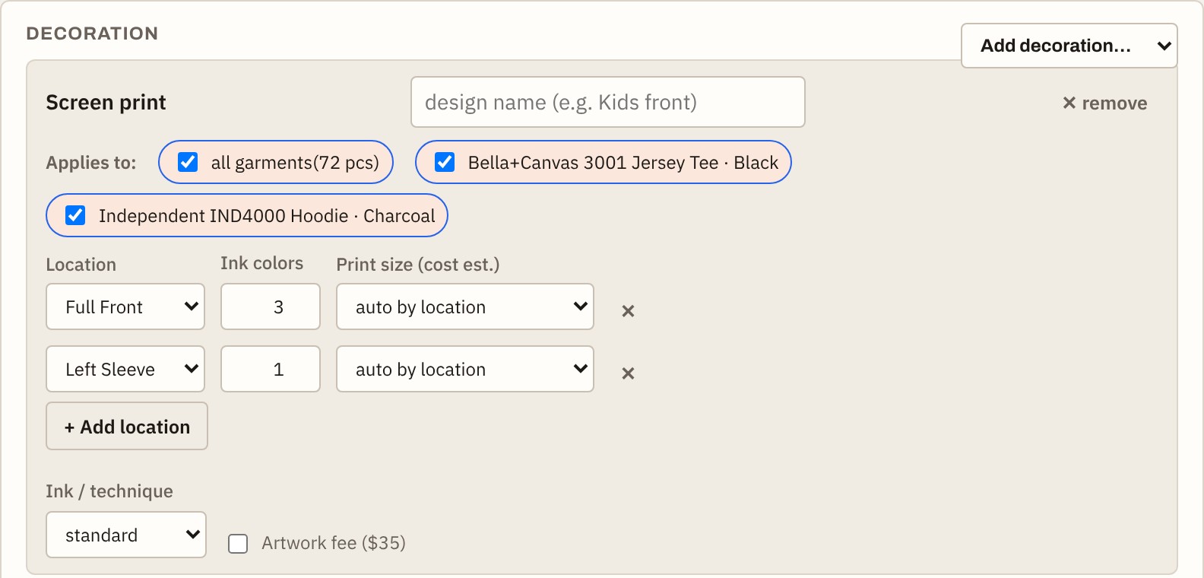Image resolution: width=1204 pixels, height=578 pixels.
Task: Click the Ink colors column label
Action: pyautogui.click(x=262, y=263)
